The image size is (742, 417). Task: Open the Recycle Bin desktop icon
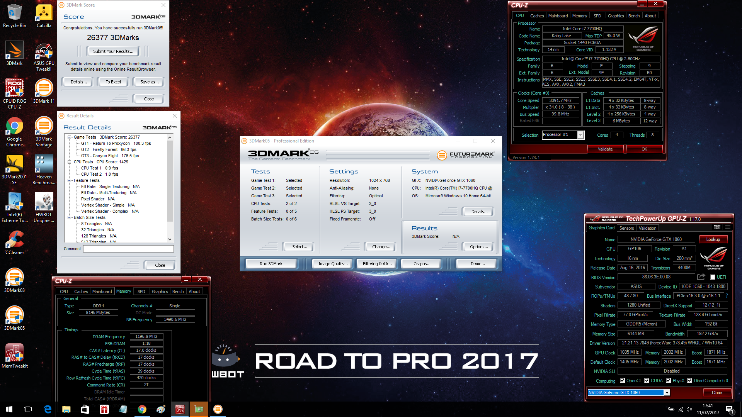(x=15, y=16)
